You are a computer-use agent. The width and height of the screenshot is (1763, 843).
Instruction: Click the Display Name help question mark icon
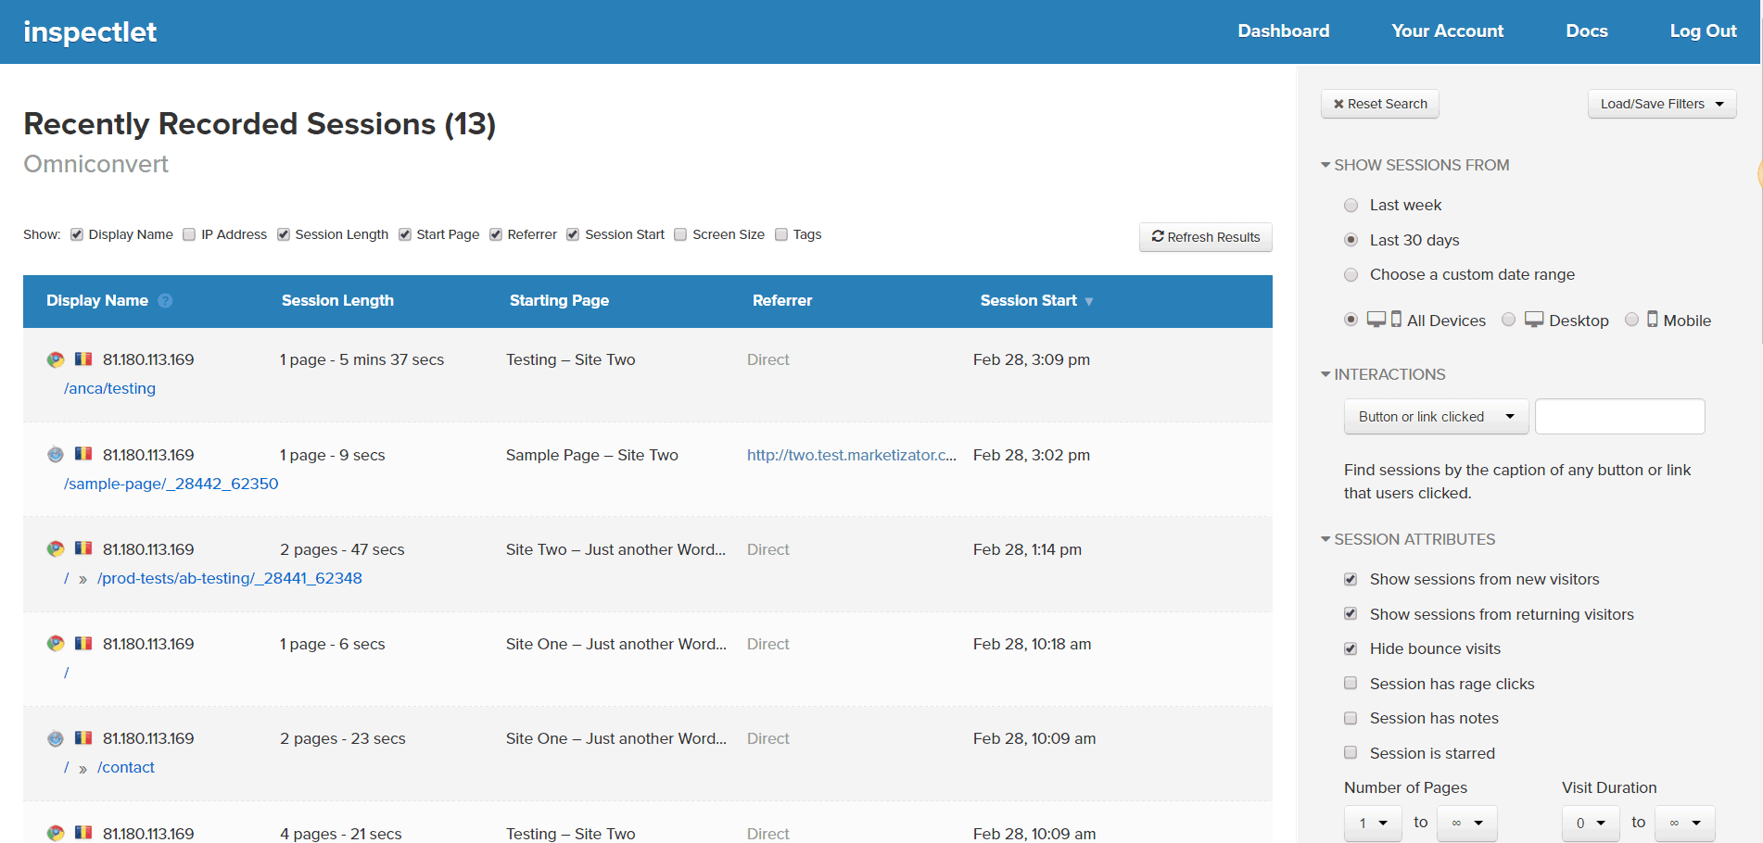165,300
